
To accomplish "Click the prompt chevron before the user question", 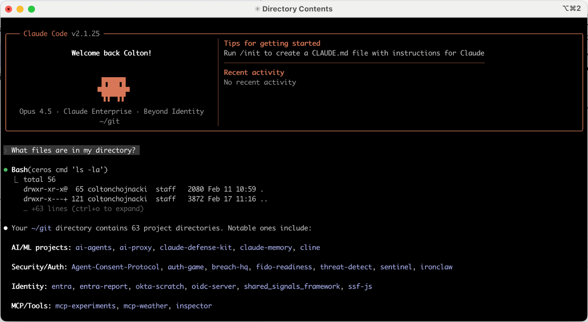I will point(6,150).
